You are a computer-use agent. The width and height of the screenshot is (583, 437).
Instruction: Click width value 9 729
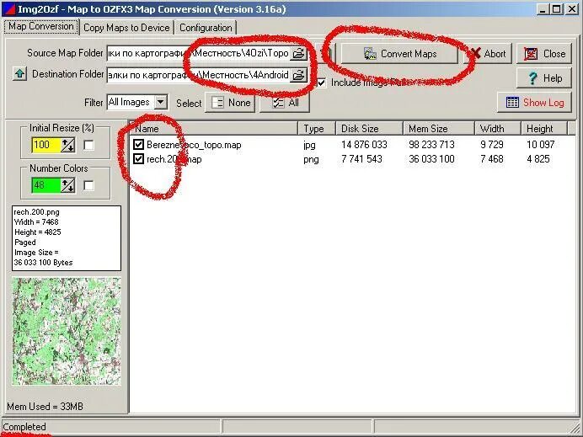(491, 145)
